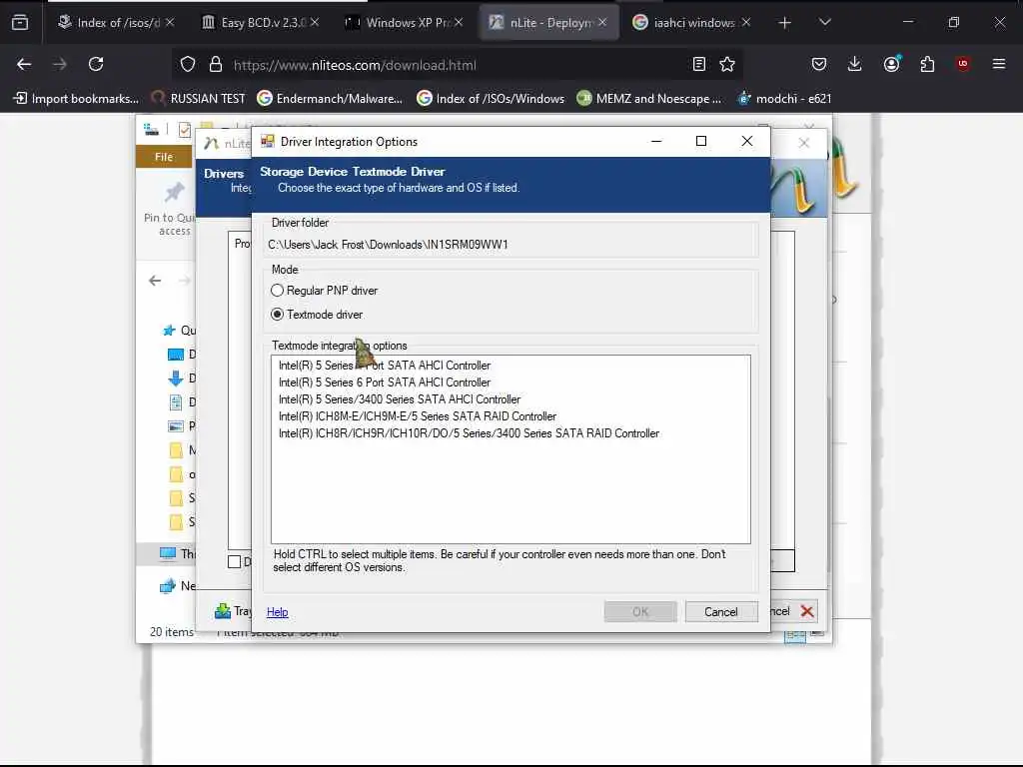Open the Extensions puzzle icon
This screenshot has height=767, width=1023.
927,64
